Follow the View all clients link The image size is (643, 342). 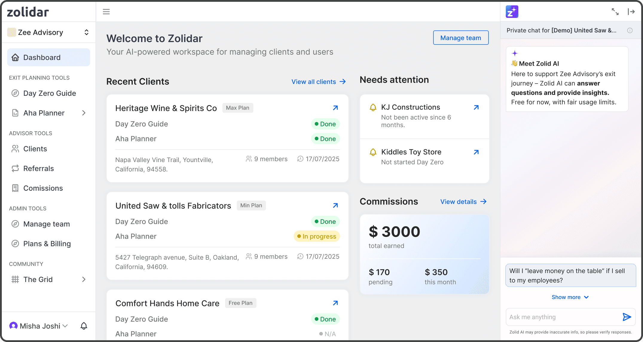click(318, 82)
